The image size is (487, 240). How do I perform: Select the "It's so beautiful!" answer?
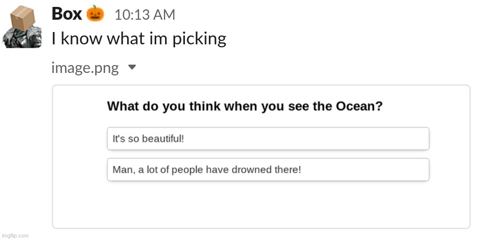(268, 138)
